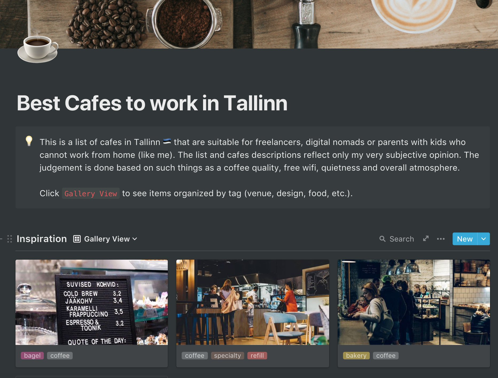This screenshot has width=498, height=378.
Task: Open database as full page with expand arrows icon
Action: 426,239
